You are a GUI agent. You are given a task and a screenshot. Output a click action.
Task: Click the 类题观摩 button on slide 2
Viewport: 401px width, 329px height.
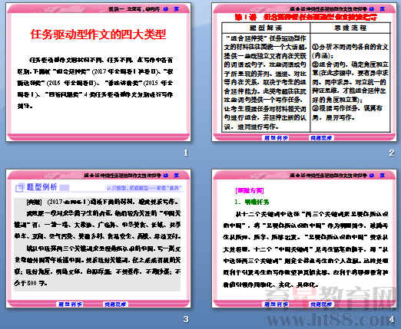(321, 138)
